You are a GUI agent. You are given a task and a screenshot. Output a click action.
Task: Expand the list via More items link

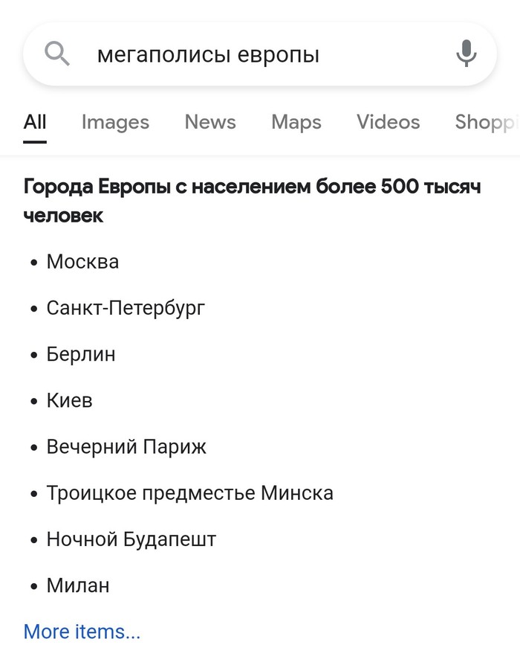[x=82, y=632]
